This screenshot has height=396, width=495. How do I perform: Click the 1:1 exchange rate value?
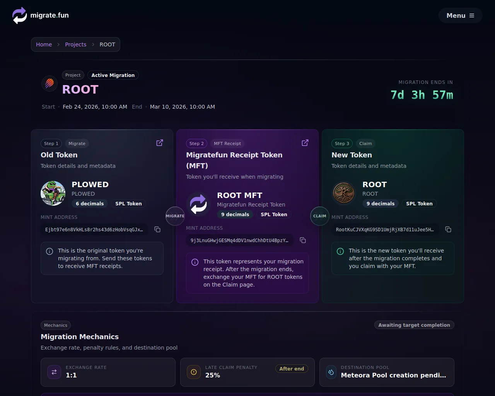coord(71,375)
